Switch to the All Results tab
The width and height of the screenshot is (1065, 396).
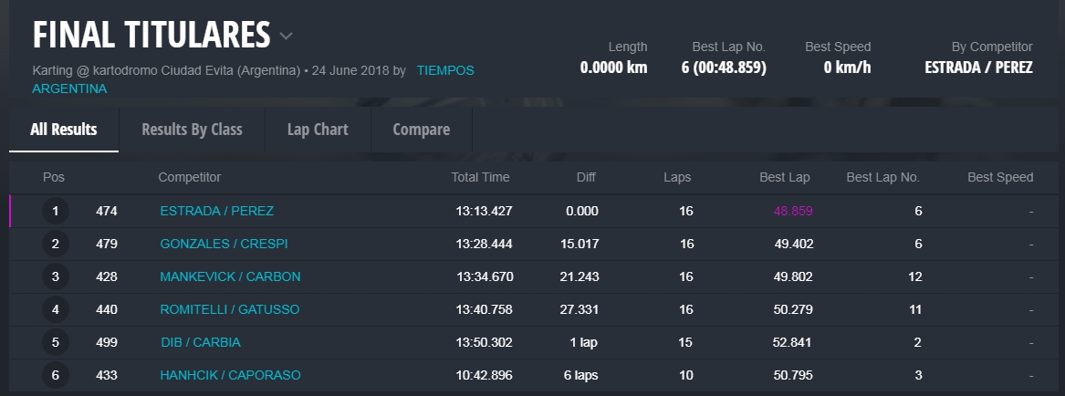[x=64, y=130]
